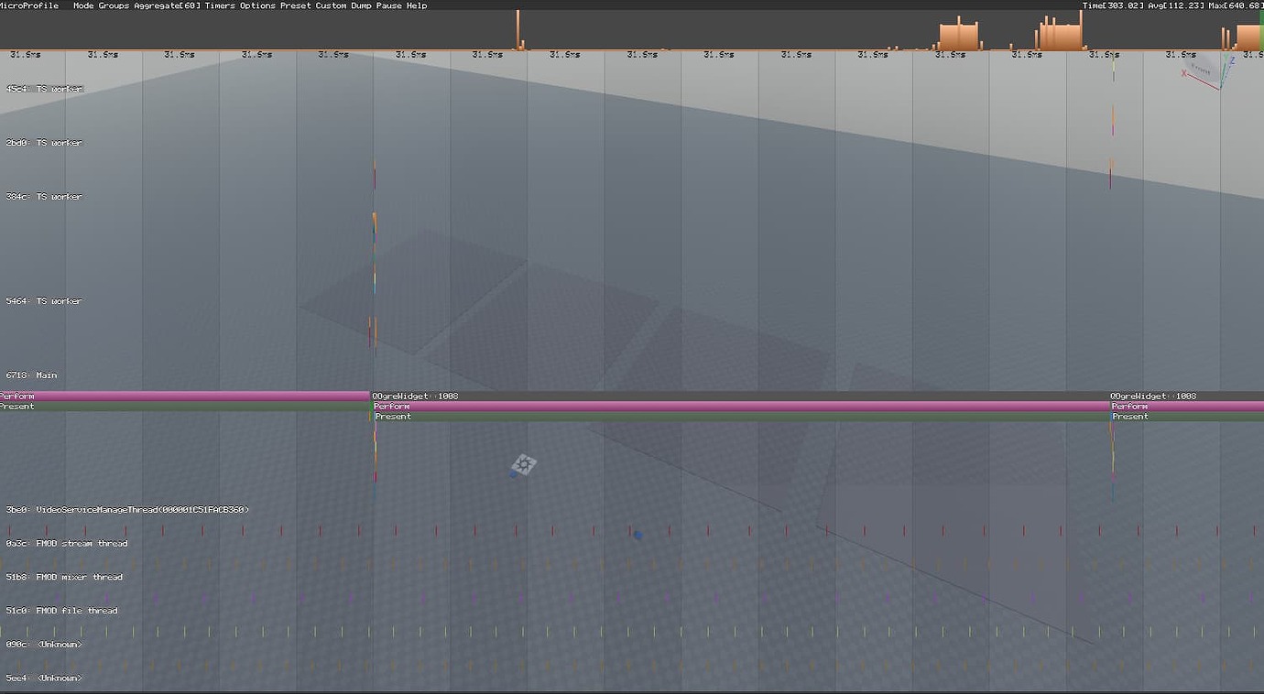Toggle Pause to freeze profiling
The width and height of the screenshot is (1264, 694).
pyautogui.click(x=390, y=5)
